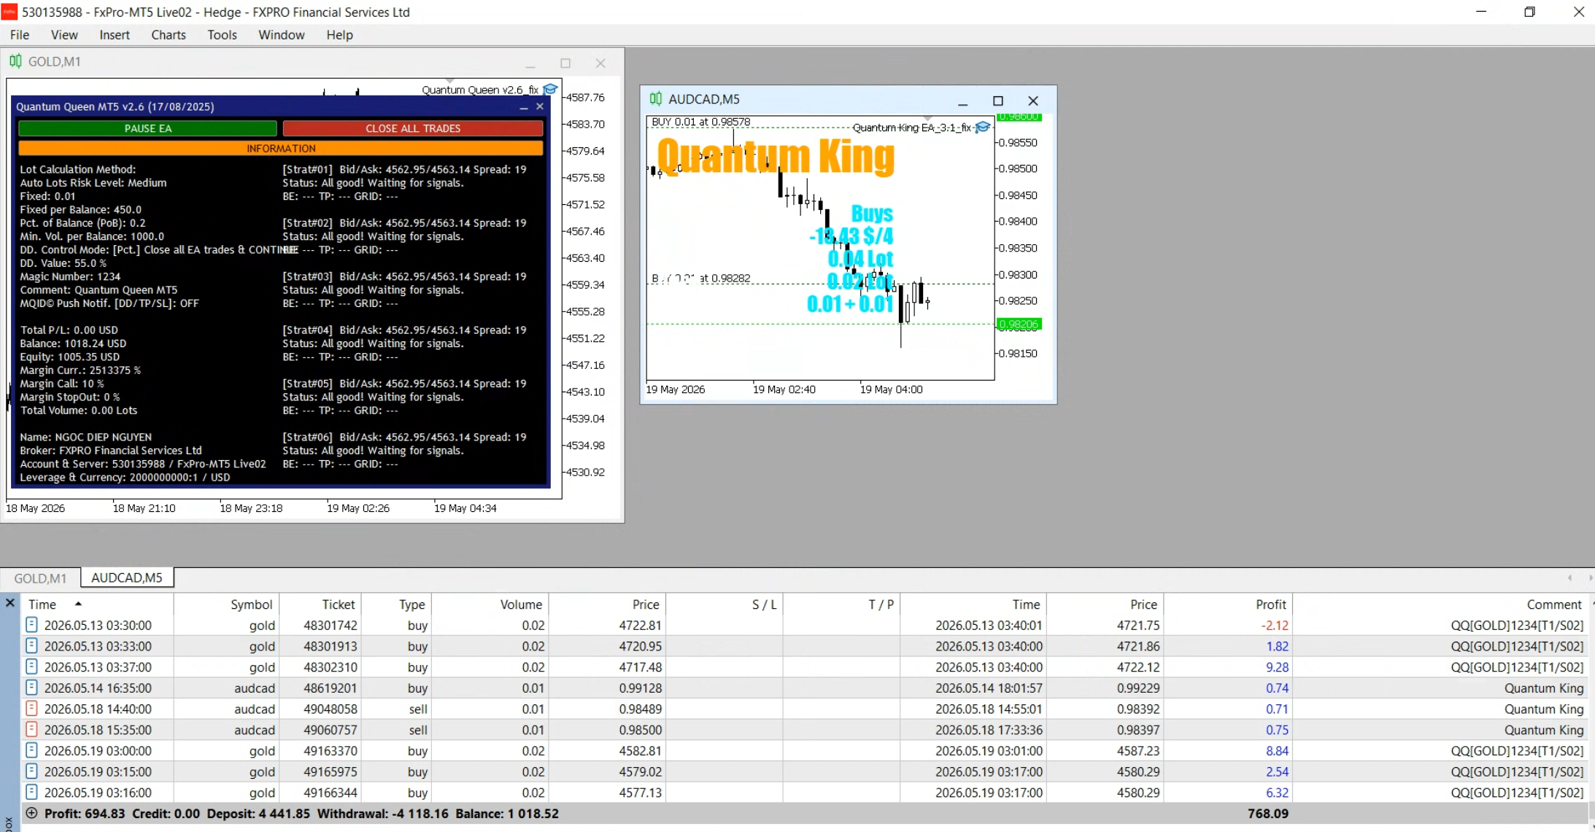The height and width of the screenshot is (832, 1595).
Task: Click the Quantum Queen EA hat icon
Action: (550, 89)
